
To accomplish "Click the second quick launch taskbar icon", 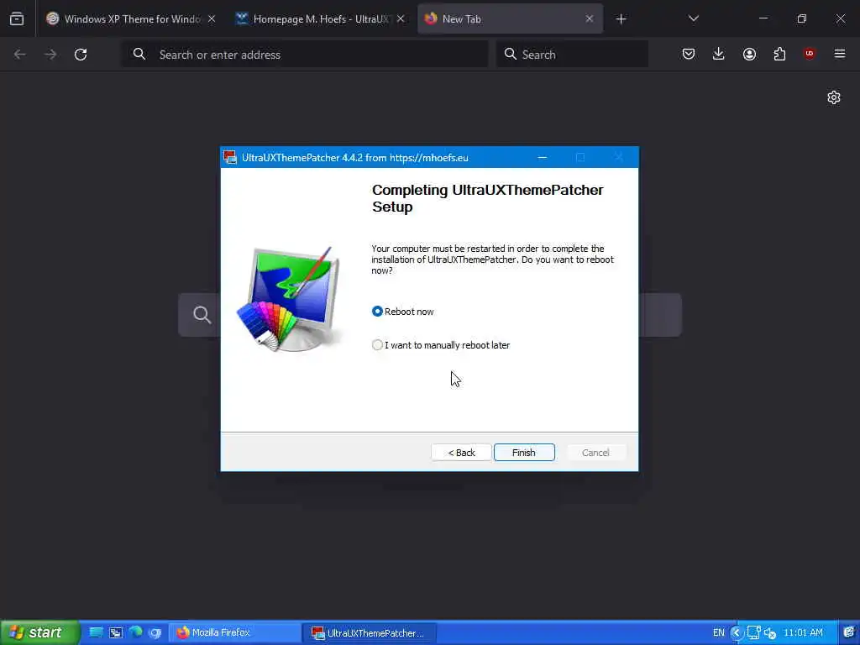I will 116,632.
